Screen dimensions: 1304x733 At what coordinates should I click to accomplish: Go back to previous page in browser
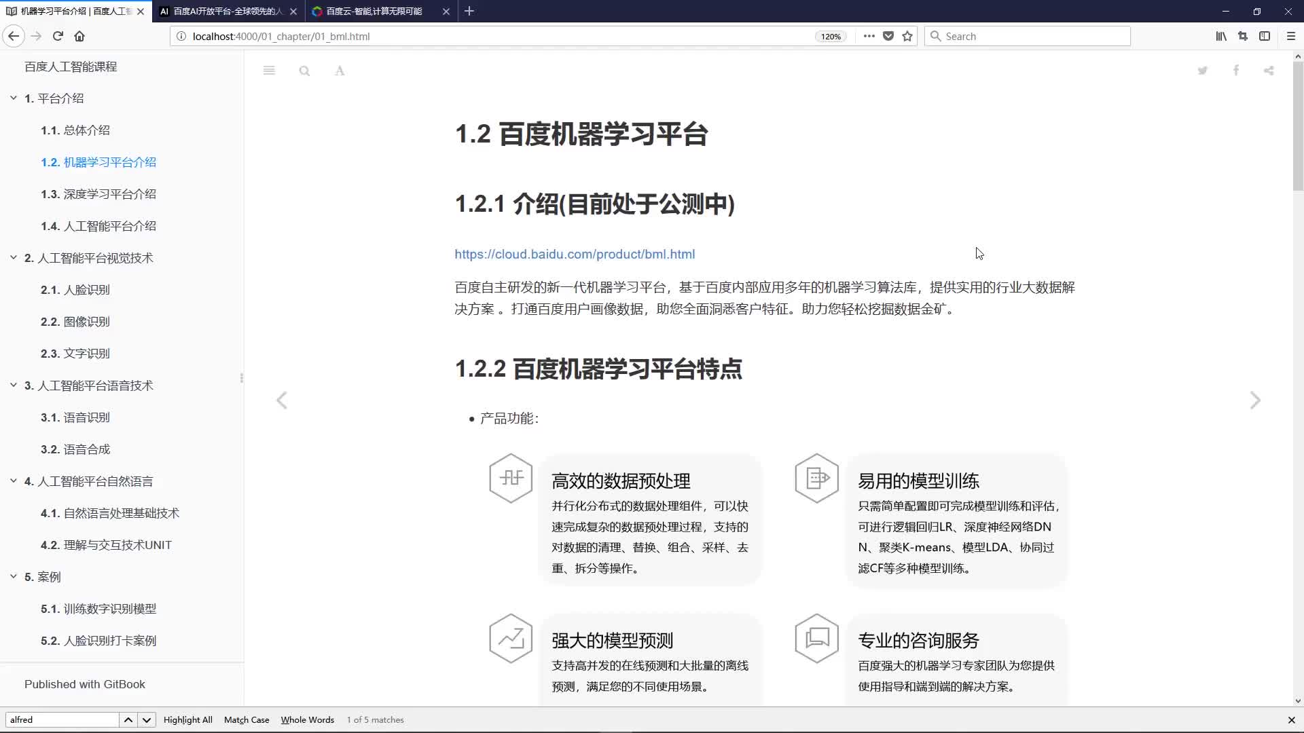click(14, 36)
